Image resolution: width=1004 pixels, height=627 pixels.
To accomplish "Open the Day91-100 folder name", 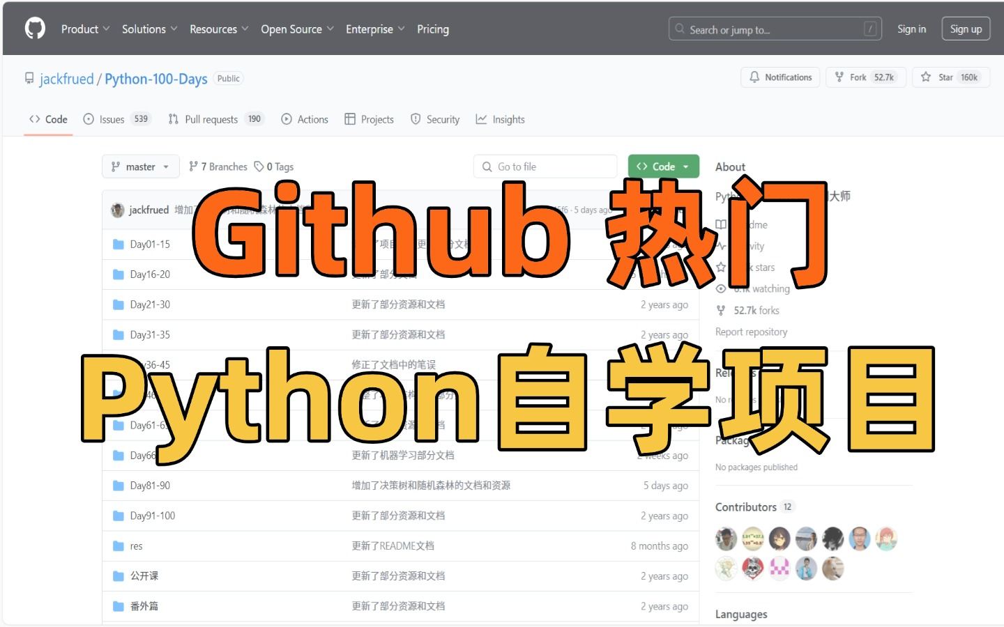I will [x=153, y=516].
